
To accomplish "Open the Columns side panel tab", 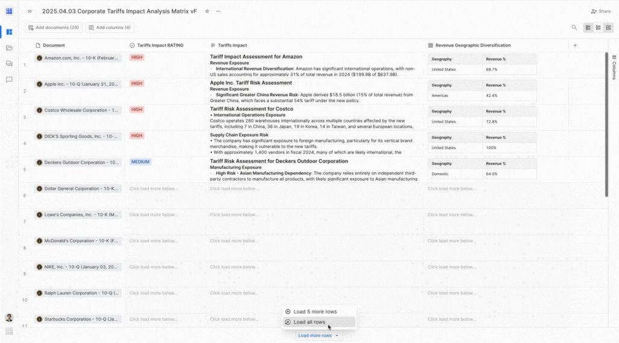I will [x=614, y=67].
